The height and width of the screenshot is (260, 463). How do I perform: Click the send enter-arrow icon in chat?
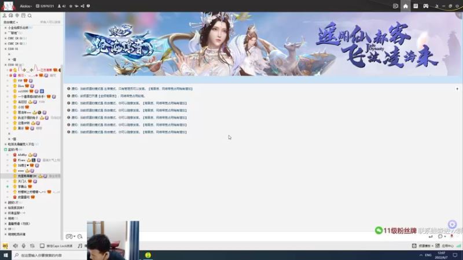tap(431, 237)
